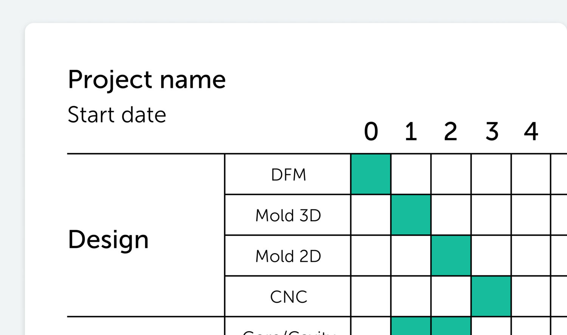The height and width of the screenshot is (335, 567).
Task: Click week 2 column header
Action: click(x=451, y=132)
